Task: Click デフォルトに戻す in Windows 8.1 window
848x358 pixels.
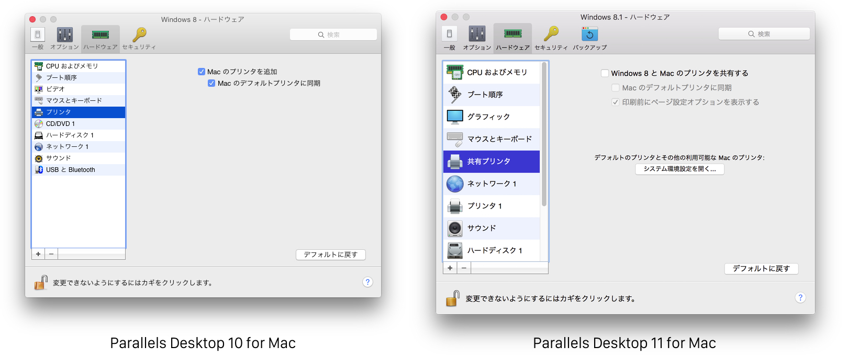Action: tap(761, 269)
